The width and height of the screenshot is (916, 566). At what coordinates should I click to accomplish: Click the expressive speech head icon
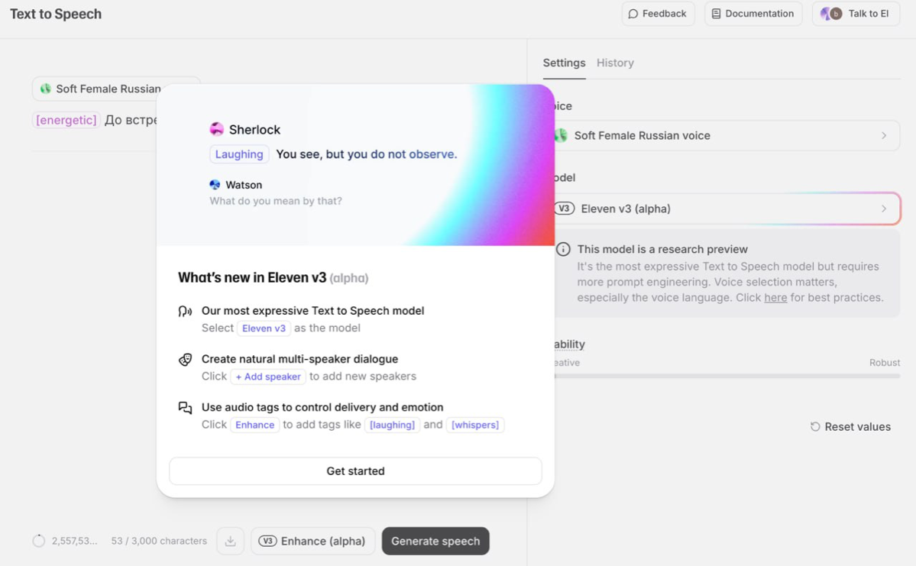[185, 312]
